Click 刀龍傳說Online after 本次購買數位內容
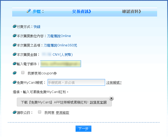The height and width of the screenshot is (137, 168). point(59,36)
